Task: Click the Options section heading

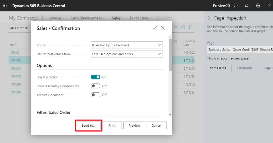Action: [x=44, y=65]
